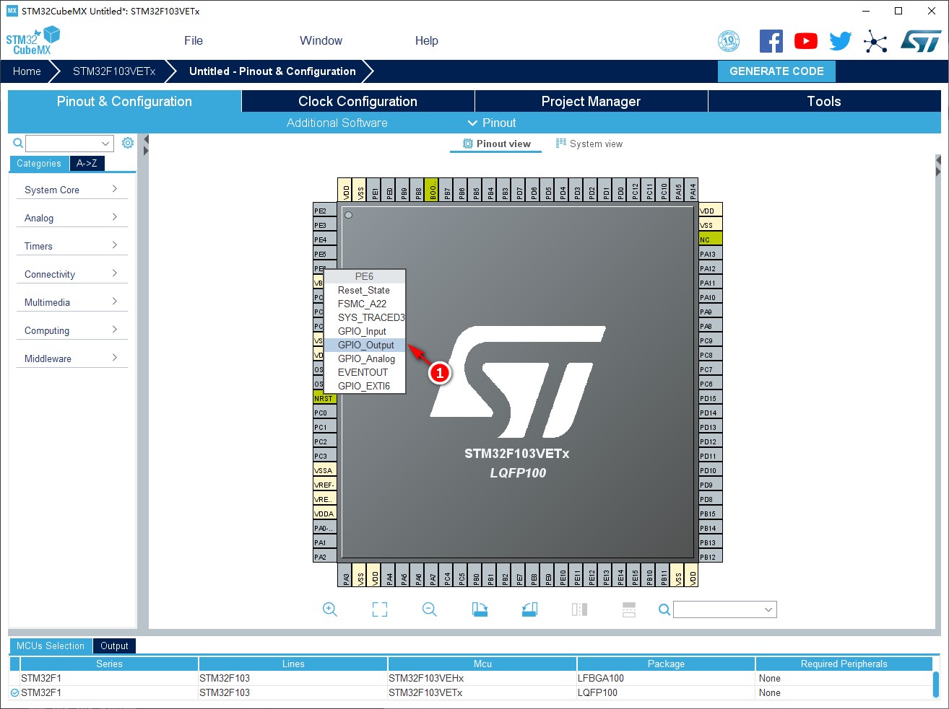The height and width of the screenshot is (709, 949).
Task: Open the search settings gear in sidebar
Action: [128, 143]
